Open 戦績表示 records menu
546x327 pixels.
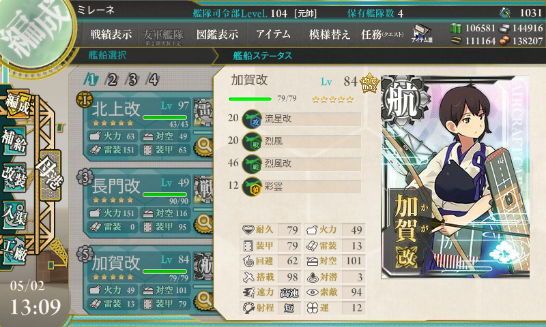(111, 34)
